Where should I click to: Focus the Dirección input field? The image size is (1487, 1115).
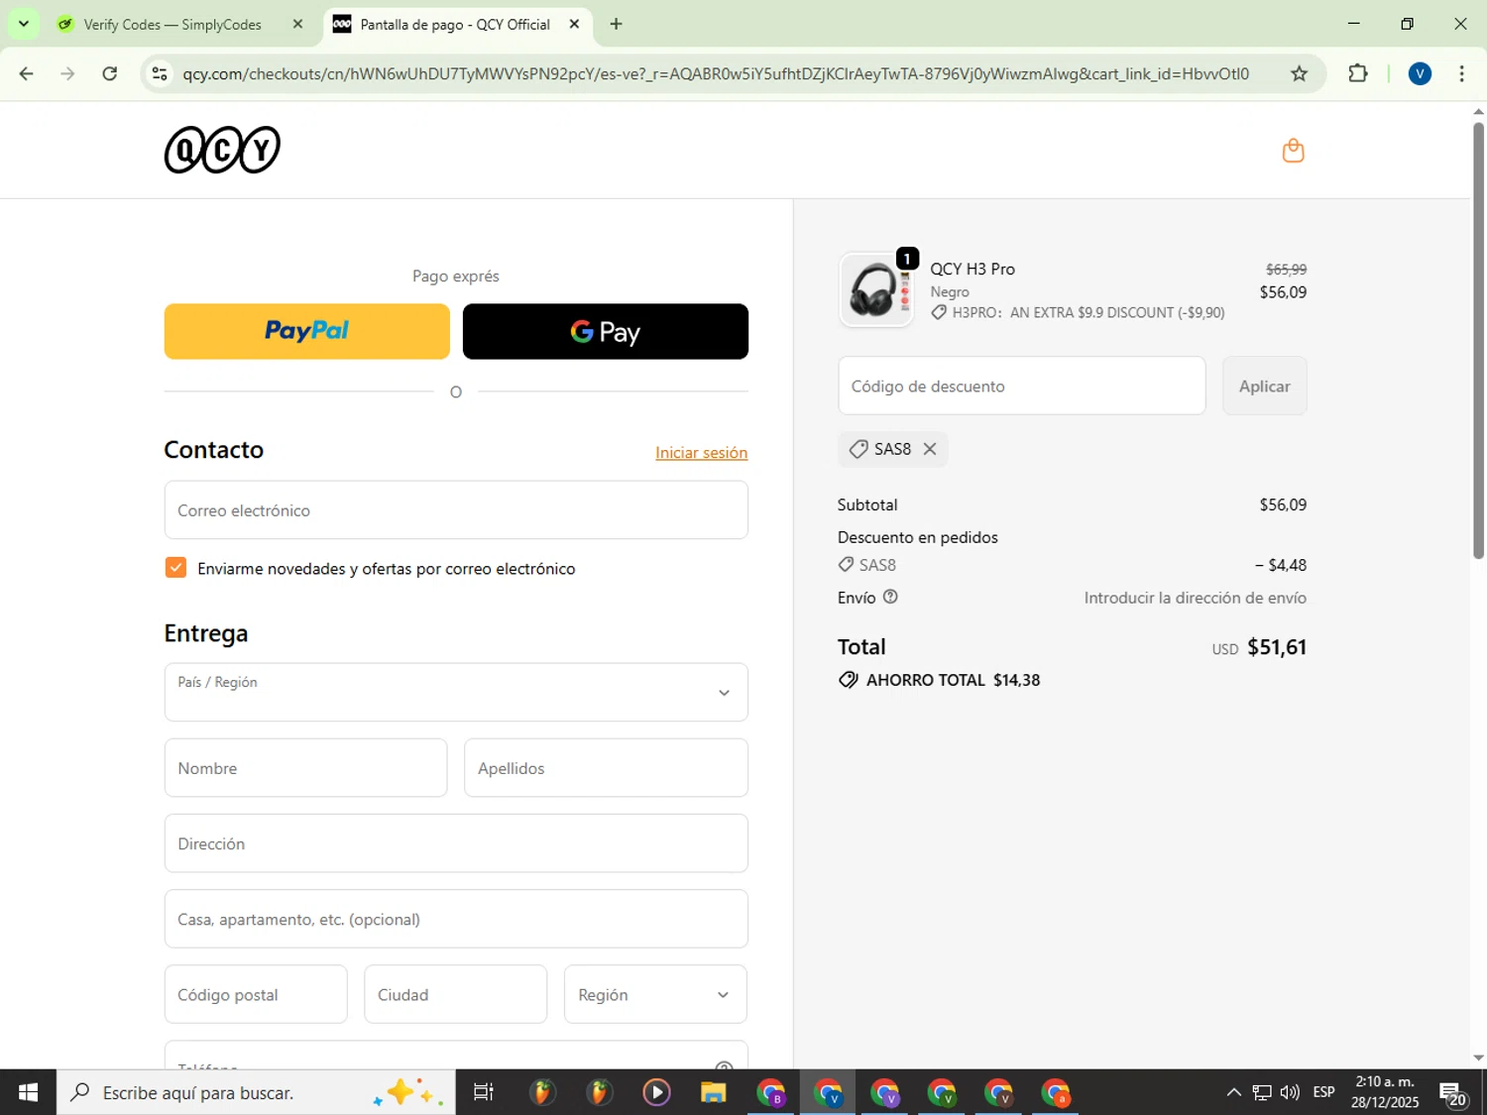[456, 843]
